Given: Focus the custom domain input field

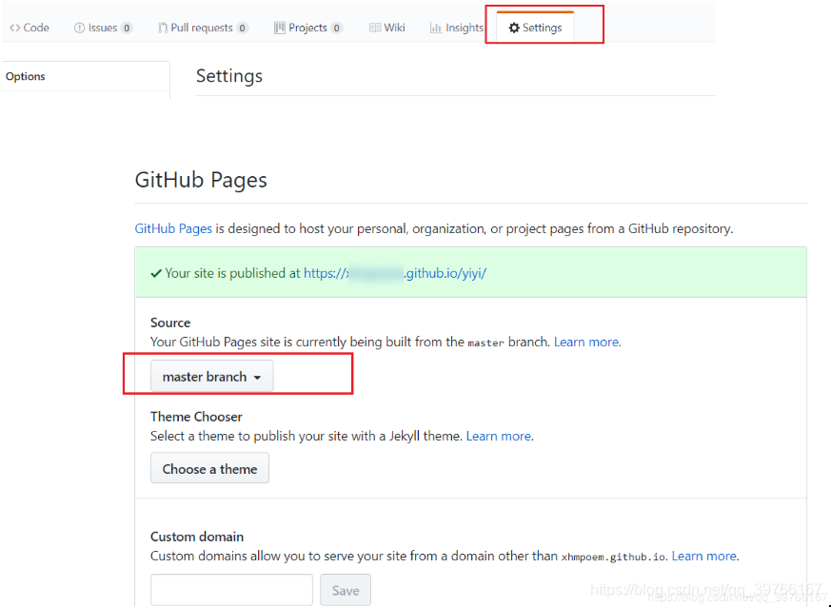Looking at the screenshot, I should [231, 590].
